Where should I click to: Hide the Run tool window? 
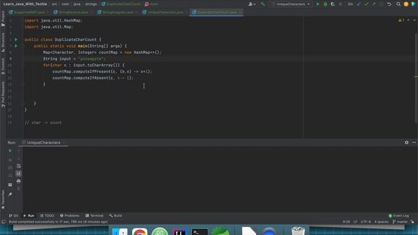(x=414, y=142)
